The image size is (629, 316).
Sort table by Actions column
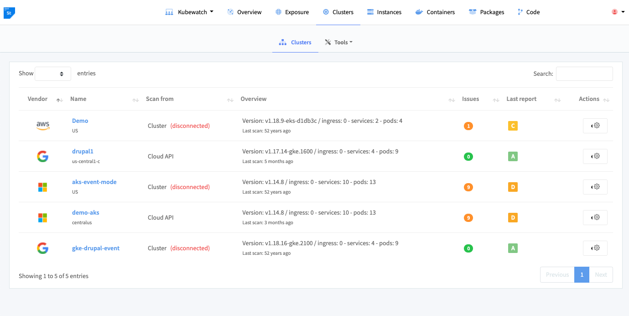(x=588, y=99)
